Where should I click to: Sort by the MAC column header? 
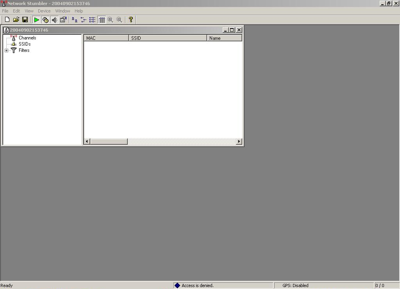click(106, 38)
